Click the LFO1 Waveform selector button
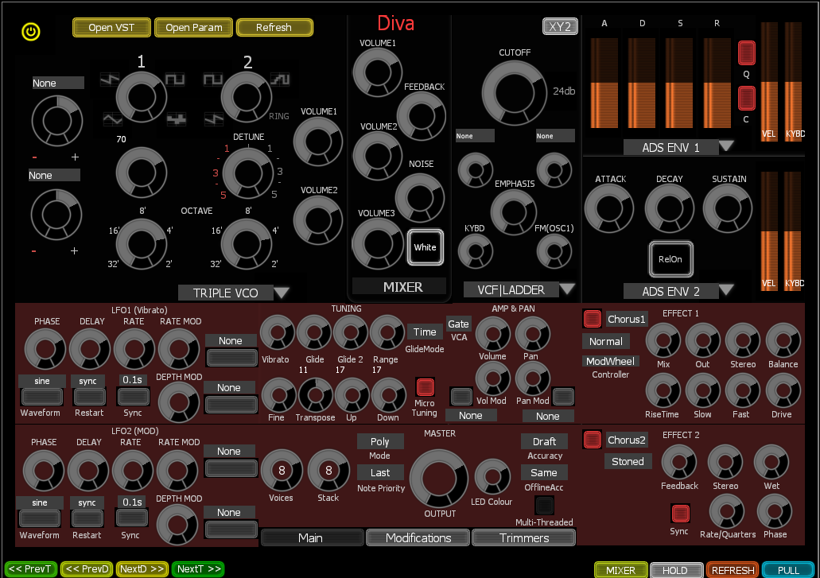This screenshot has height=578, width=820. (42, 398)
